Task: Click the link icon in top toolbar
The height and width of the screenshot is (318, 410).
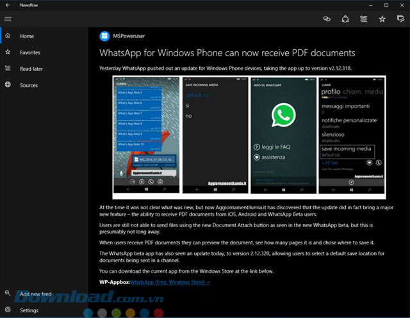Action: pos(327,19)
